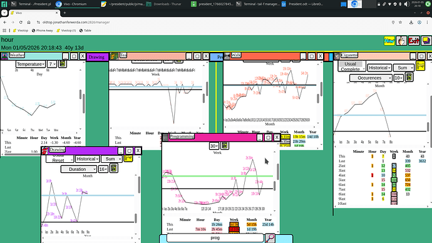Click the calculator icon in Cigarette window

tap(409, 77)
